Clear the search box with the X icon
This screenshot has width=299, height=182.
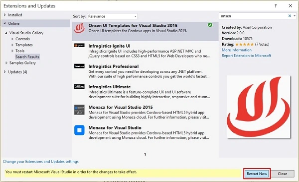pos(290,16)
